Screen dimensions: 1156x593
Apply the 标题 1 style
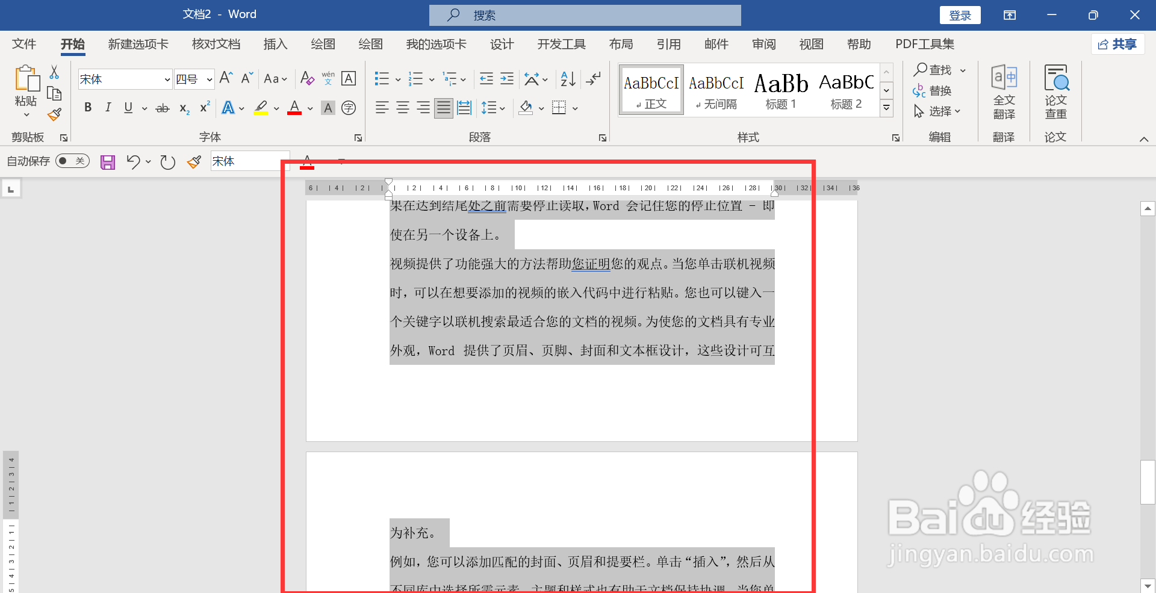click(x=781, y=90)
